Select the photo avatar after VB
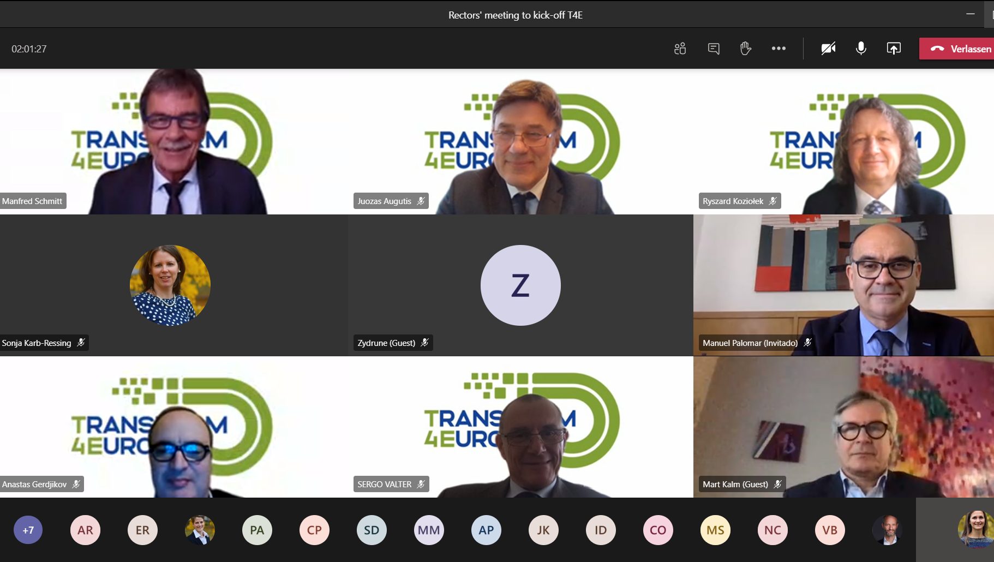Screen dimensions: 994x562 887,530
